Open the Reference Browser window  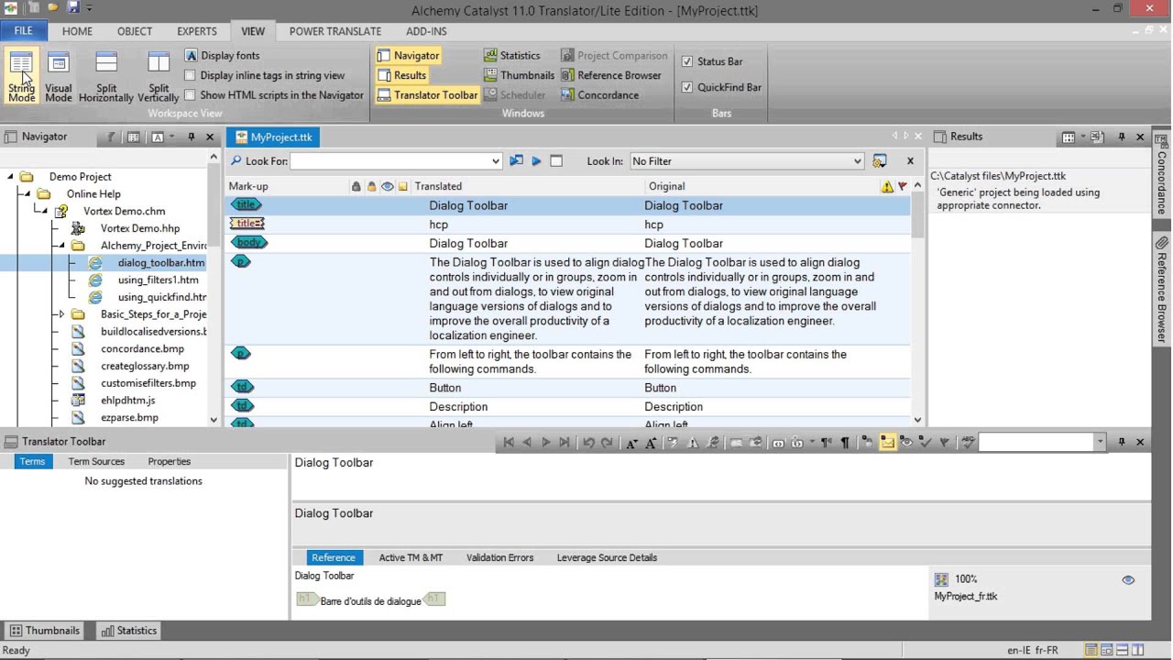[x=611, y=75]
